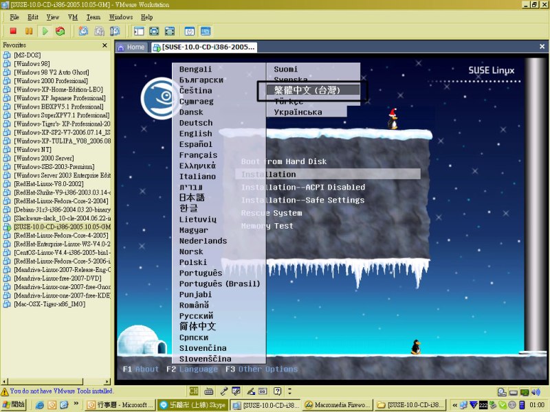The height and width of the screenshot is (412, 550).
Task: Click the green Power On play icon
Action: 45,31
